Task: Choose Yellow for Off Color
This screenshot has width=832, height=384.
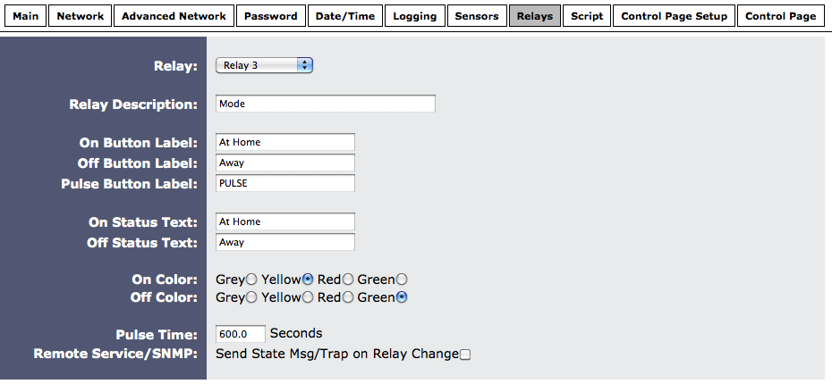Action: pos(308,297)
